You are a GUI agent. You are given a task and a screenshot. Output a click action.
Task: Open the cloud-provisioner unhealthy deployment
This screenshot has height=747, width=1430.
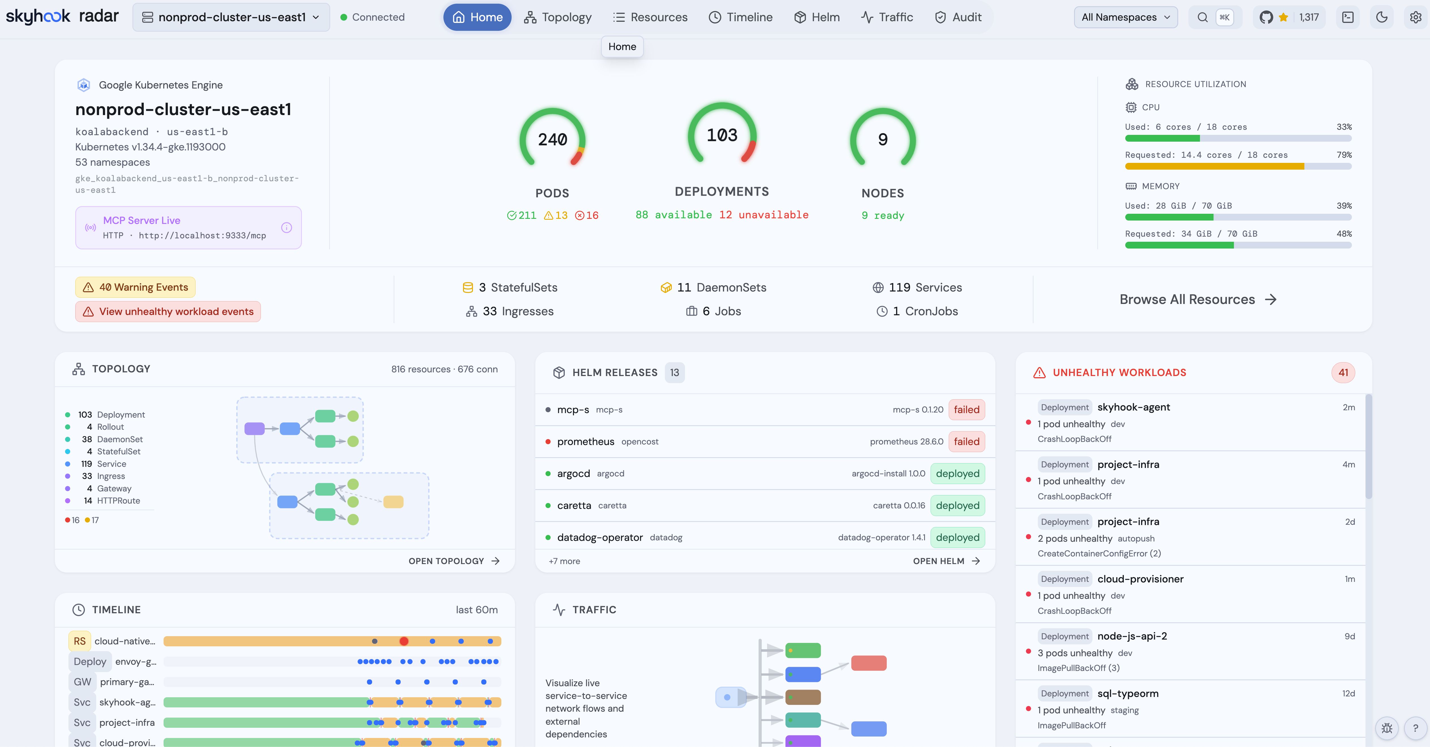click(x=1190, y=594)
